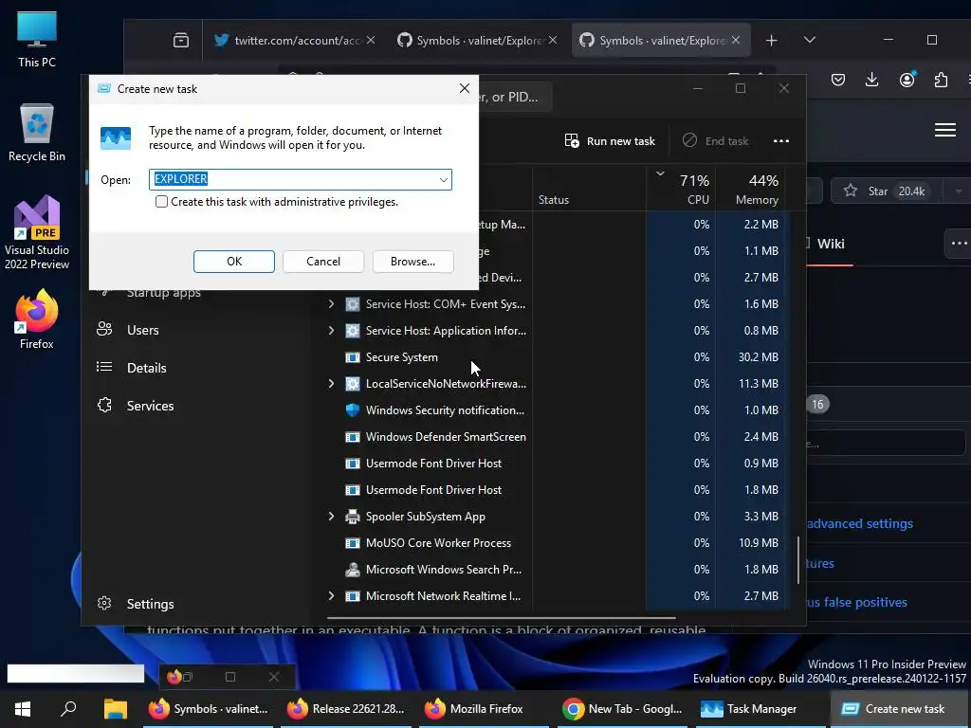The width and height of the screenshot is (971, 728).
Task: Close the Create new task dialog
Action: pyautogui.click(x=465, y=88)
